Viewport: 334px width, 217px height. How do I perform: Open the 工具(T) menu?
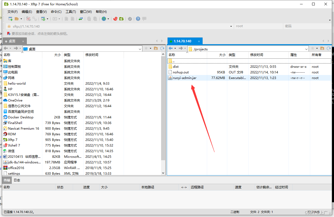[71, 12]
